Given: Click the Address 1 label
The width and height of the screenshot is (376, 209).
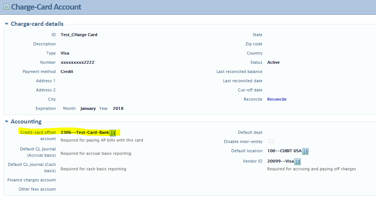Looking at the screenshot, I should point(45,81).
